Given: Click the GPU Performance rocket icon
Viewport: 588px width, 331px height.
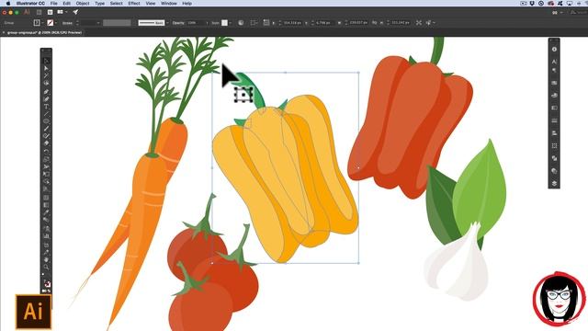Looking at the screenshot, I should click(x=75, y=12).
